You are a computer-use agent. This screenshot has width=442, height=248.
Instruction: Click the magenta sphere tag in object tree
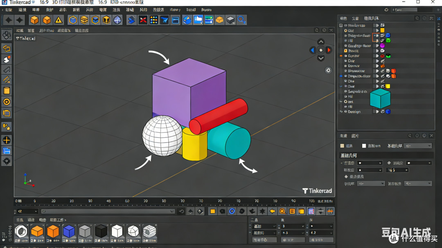(x=382, y=46)
